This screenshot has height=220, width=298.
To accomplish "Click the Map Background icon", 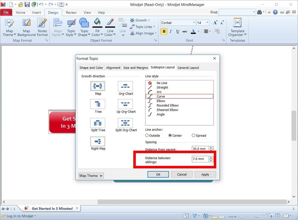I will (27, 23).
